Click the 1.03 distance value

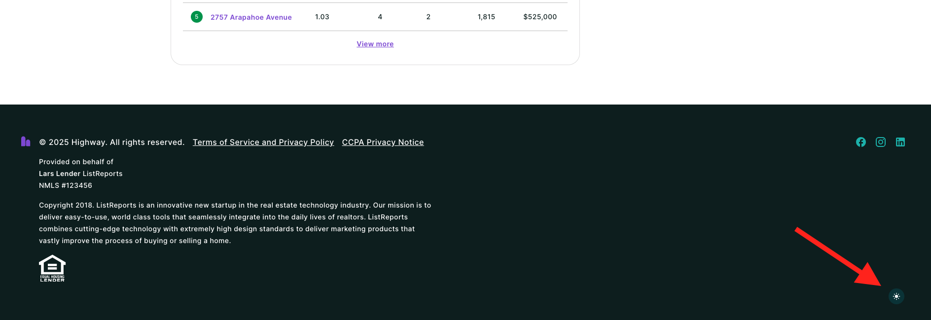[322, 17]
